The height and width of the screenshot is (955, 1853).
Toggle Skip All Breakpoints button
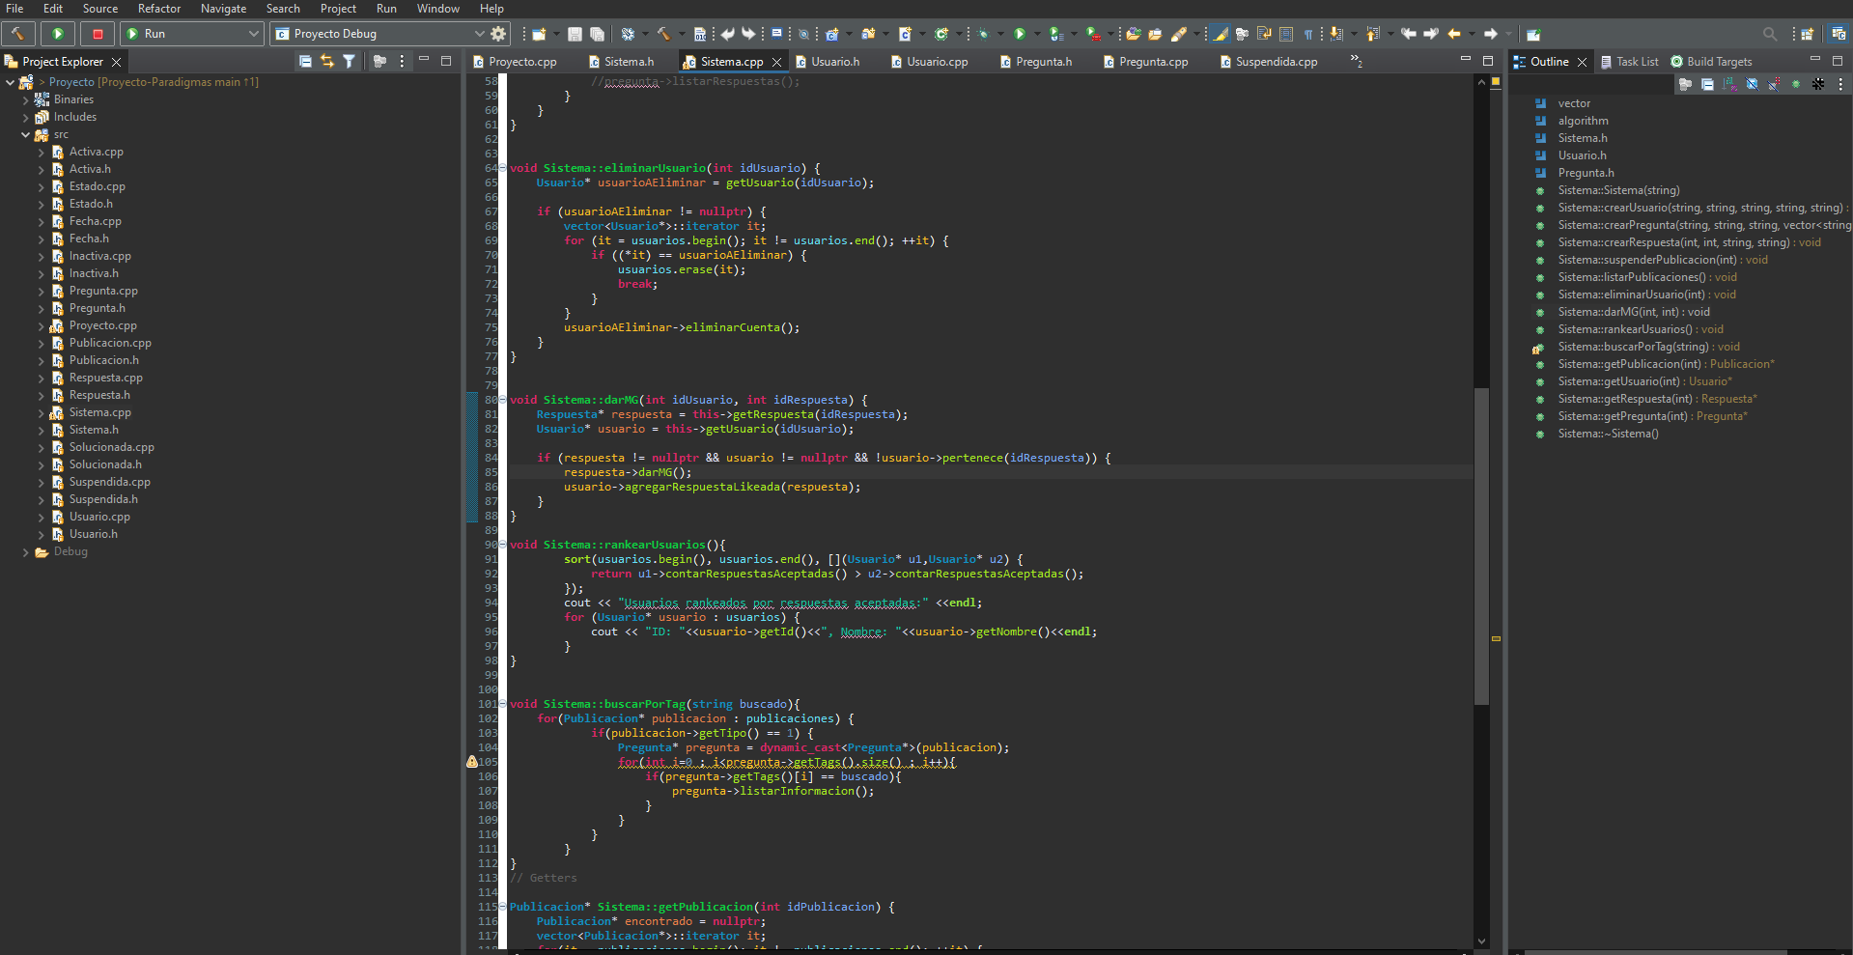click(803, 34)
